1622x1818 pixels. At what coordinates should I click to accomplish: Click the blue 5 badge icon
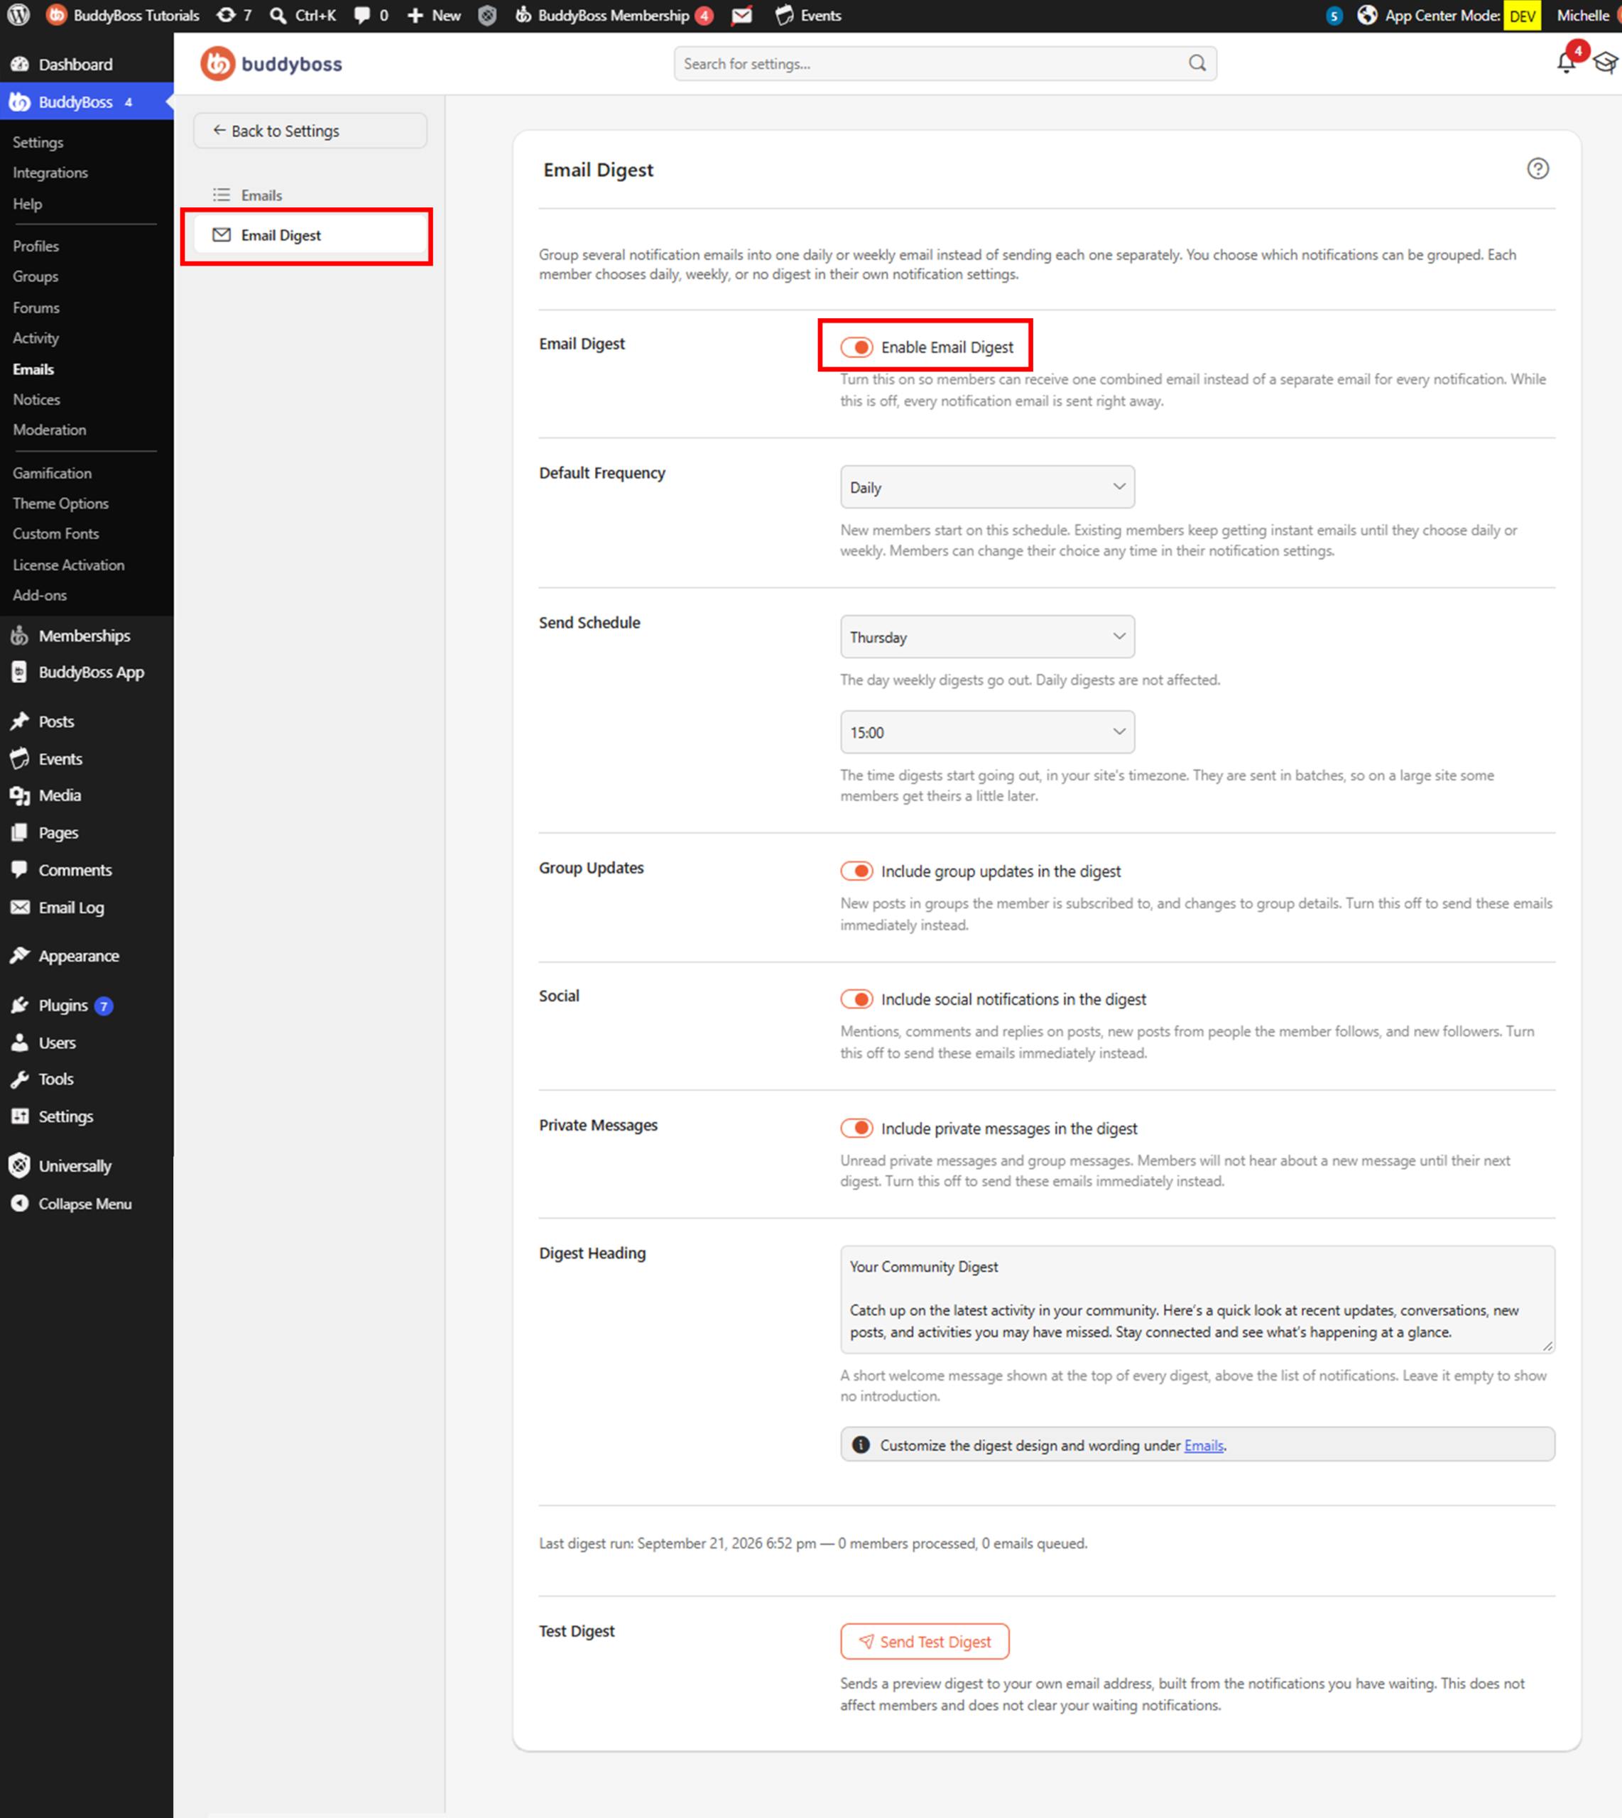(x=1333, y=15)
